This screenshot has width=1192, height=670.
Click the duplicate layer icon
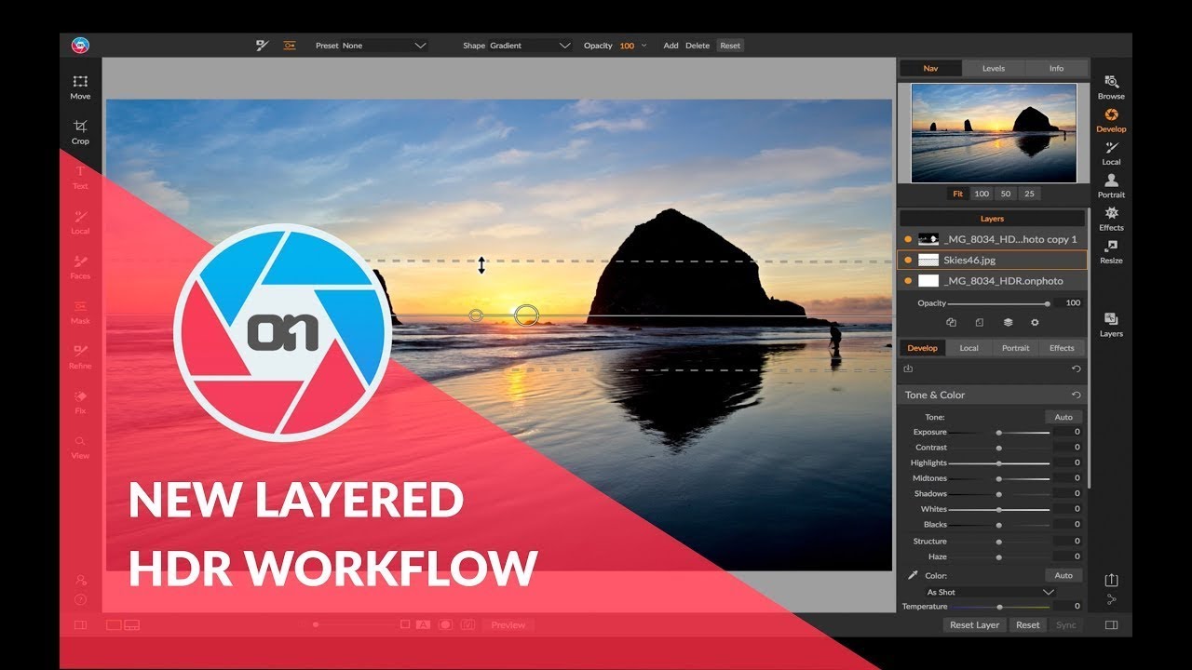[951, 322]
